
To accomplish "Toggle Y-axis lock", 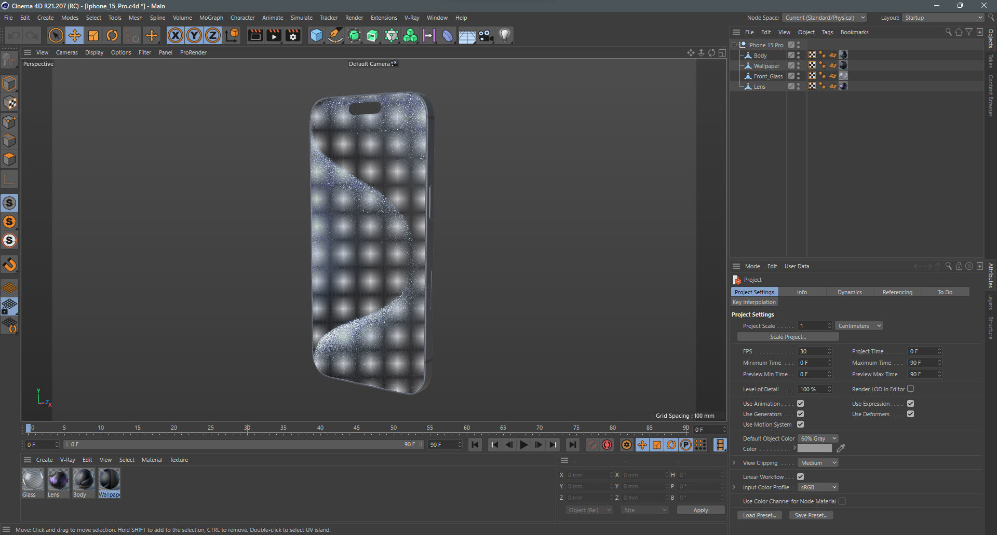I will tap(194, 35).
